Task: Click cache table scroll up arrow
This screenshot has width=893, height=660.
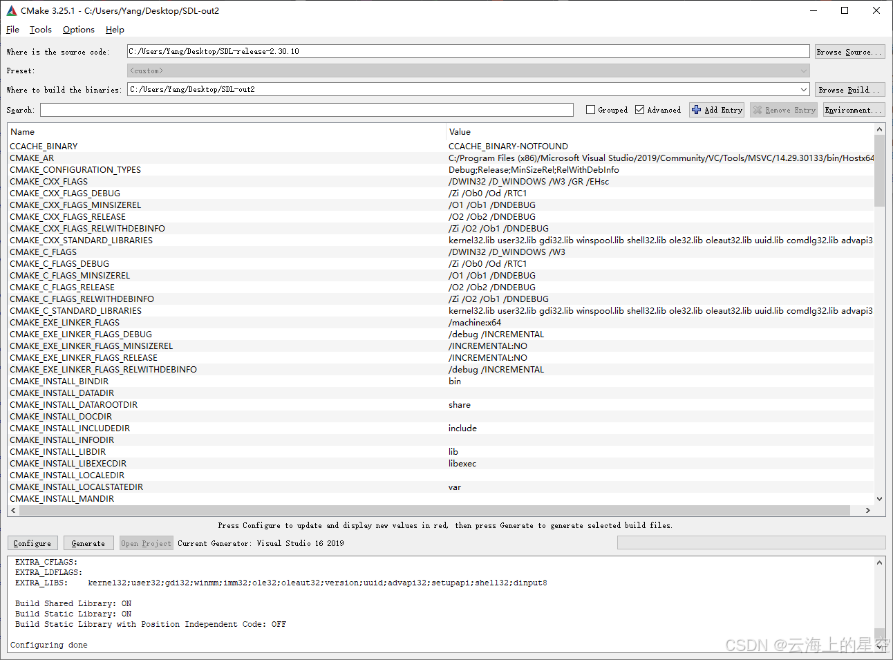Action: tap(879, 129)
